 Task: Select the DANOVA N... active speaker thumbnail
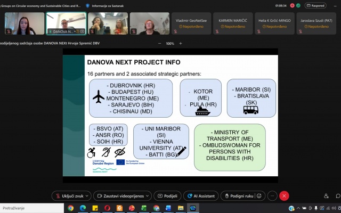(x=66, y=23)
